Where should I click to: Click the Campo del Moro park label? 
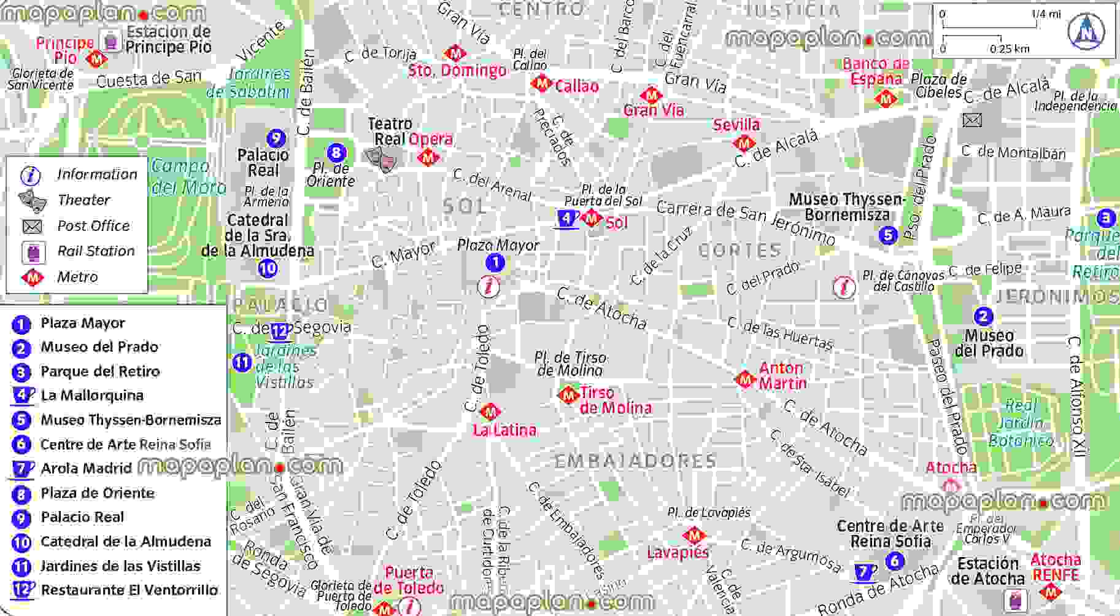188,177
